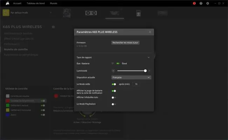The width and height of the screenshot is (228, 140).
Task: Click the yellow default profile icon
Action: [6, 13]
